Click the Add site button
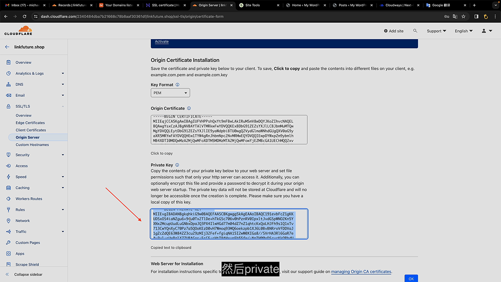This screenshot has height=282, width=501. click(394, 31)
